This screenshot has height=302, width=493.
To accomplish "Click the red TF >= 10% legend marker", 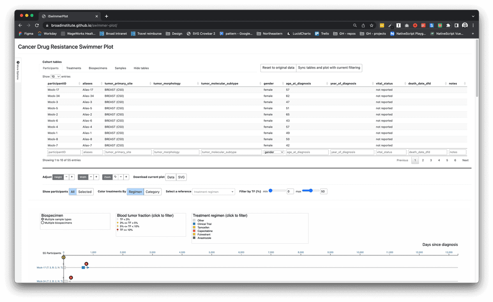I will click(x=118, y=230).
